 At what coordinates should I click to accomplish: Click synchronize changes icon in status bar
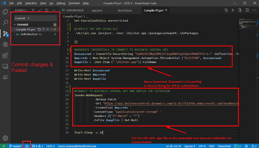point(27,146)
